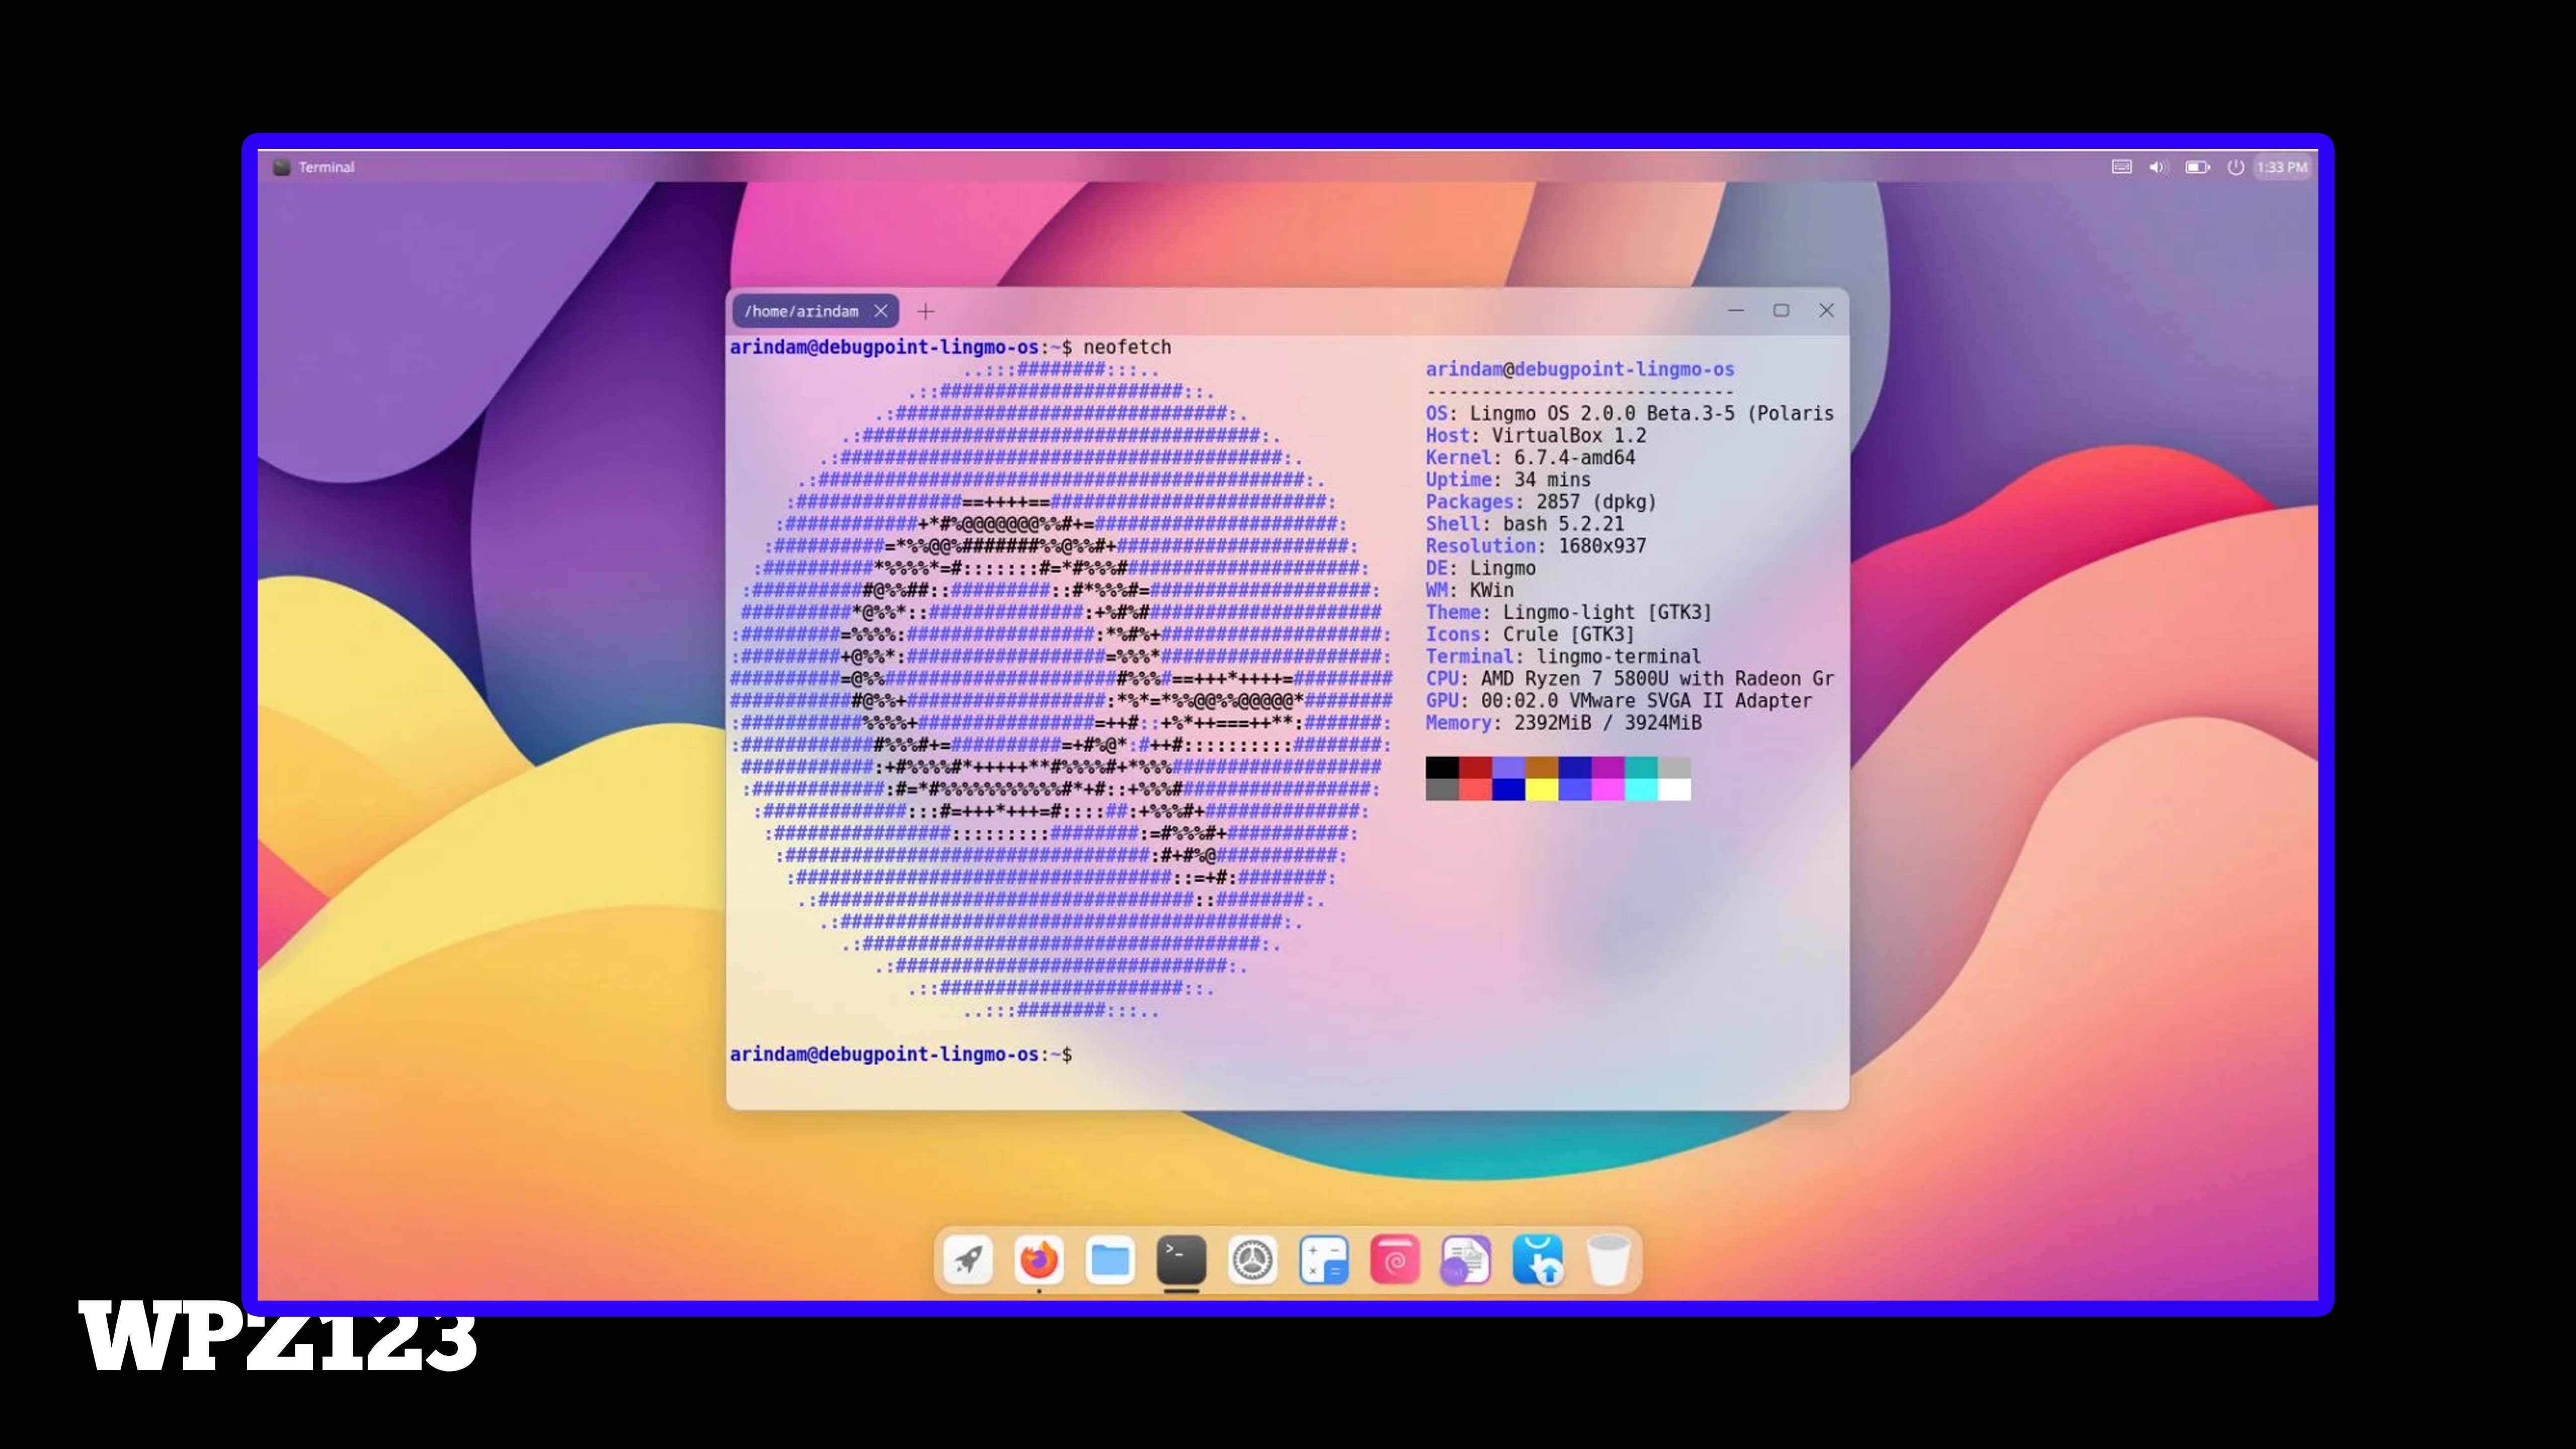Screen dimensions: 2576x1449
Task: Open the file manager folder icon
Action: tap(1110, 1259)
